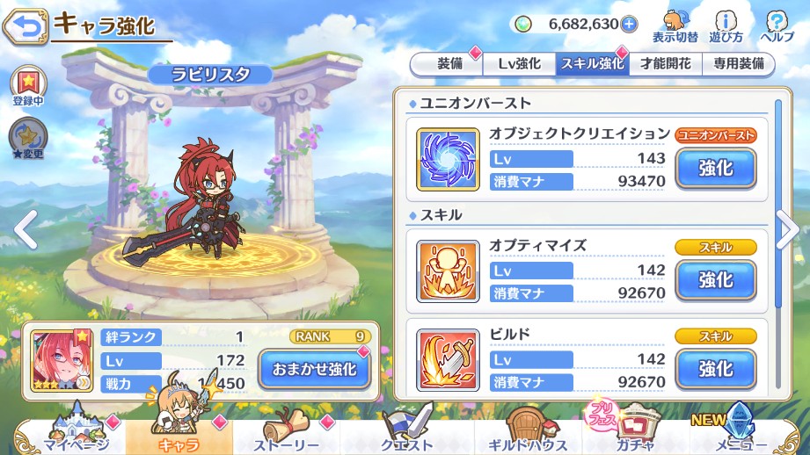This screenshot has width=810, height=455.
Task: Open the 表示切替 display switch icon
Action: coord(675,27)
